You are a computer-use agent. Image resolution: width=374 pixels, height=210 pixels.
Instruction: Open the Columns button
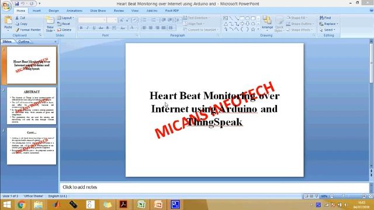[x=171, y=28]
